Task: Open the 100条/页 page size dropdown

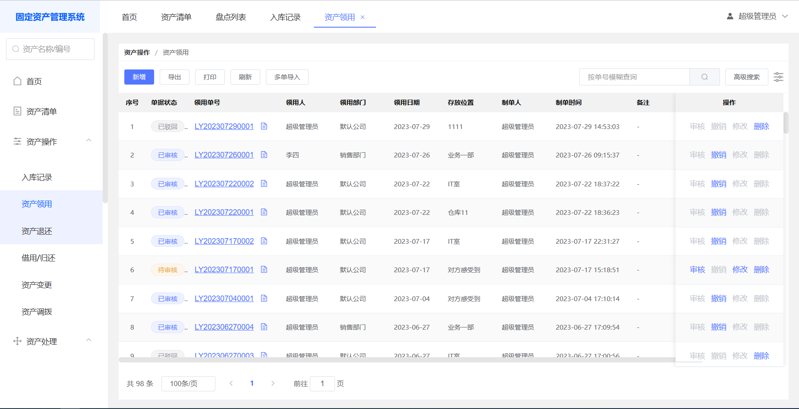Action: (188, 384)
